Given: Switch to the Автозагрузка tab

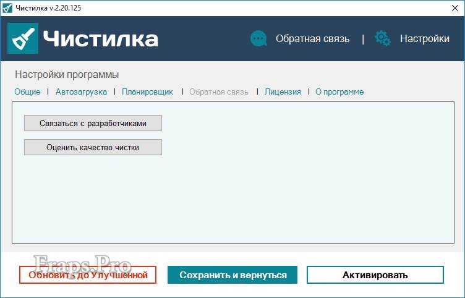Looking at the screenshot, I should [81, 92].
